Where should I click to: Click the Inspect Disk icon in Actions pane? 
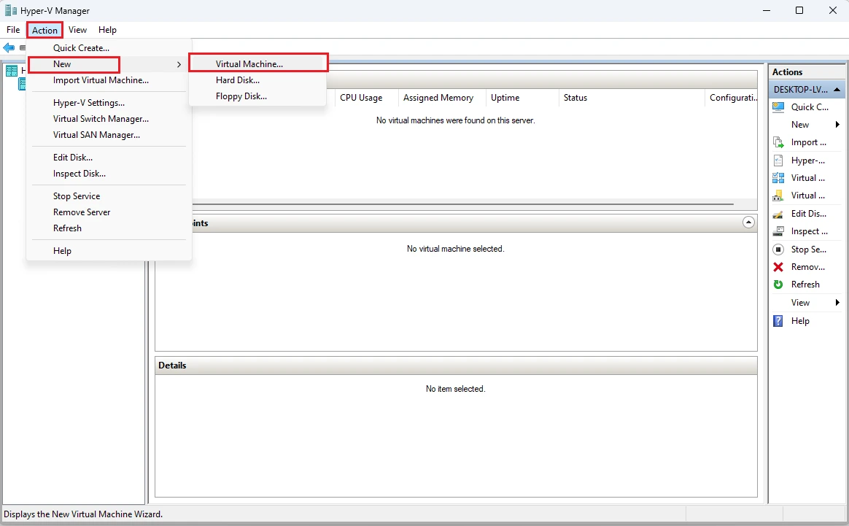click(x=778, y=231)
